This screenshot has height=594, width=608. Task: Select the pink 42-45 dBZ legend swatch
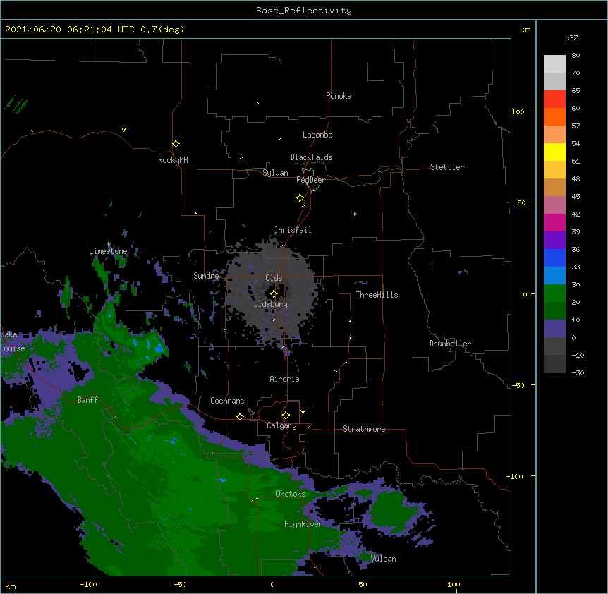[554, 205]
